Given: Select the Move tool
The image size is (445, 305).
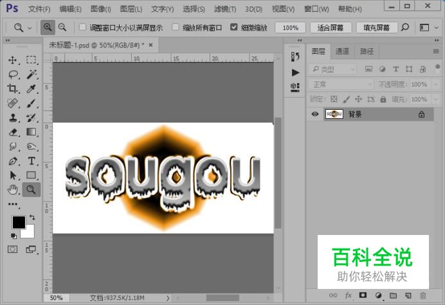Looking at the screenshot, I should [13, 60].
